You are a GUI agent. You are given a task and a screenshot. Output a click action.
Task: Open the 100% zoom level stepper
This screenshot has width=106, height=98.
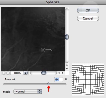point(25,73)
